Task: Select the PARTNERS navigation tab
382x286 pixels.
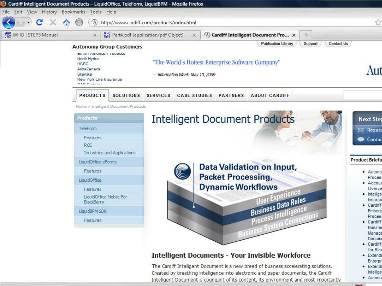Action: tap(231, 95)
